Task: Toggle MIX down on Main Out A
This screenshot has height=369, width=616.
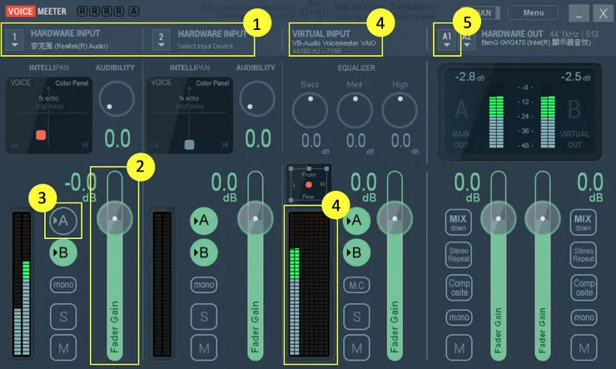Action: tap(458, 222)
